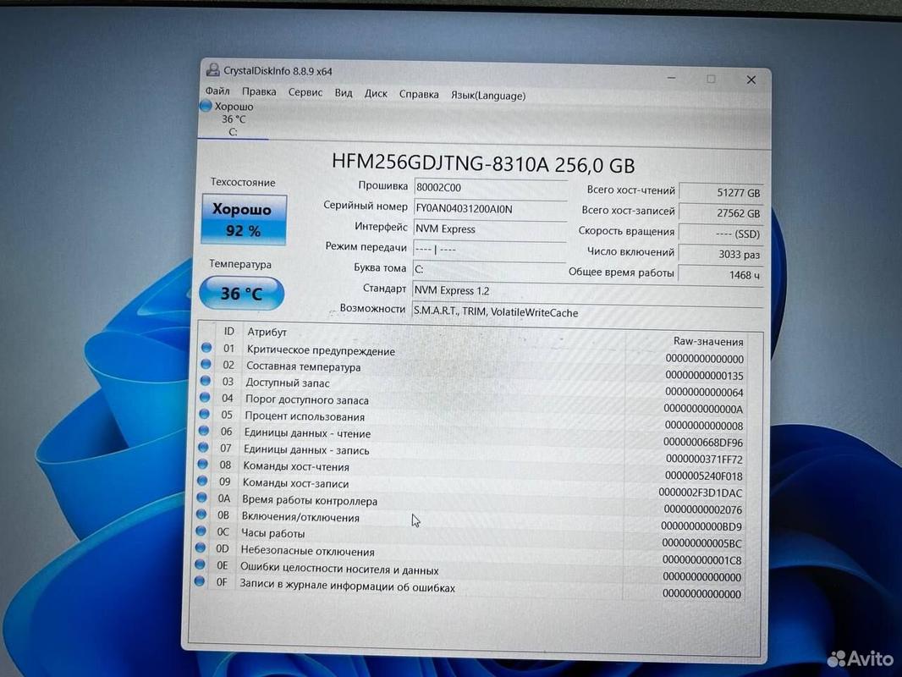
Task: Select the C: disk tab with Хорошо status
Action: click(233, 119)
